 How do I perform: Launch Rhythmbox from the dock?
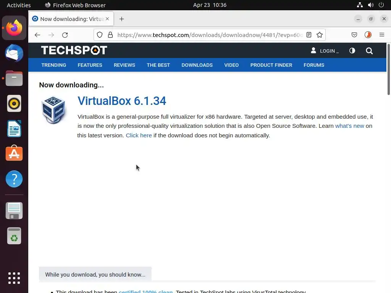click(x=14, y=103)
